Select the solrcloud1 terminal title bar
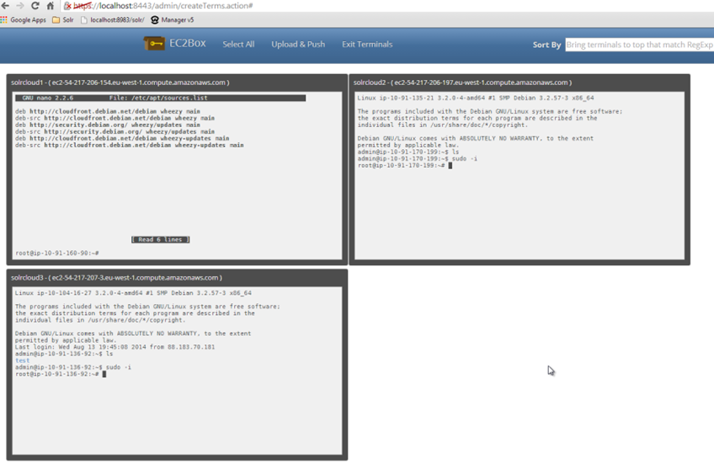 pyautogui.click(x=177, y=83)
